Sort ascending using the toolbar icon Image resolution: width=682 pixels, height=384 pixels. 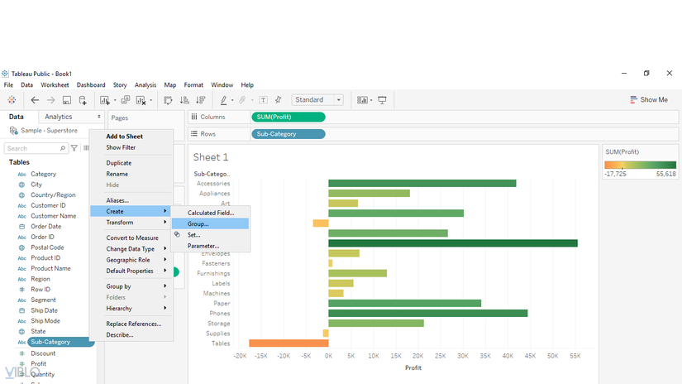(184, 100)
